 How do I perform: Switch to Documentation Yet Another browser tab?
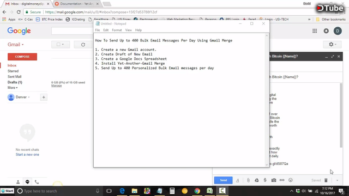coord(76,4)
